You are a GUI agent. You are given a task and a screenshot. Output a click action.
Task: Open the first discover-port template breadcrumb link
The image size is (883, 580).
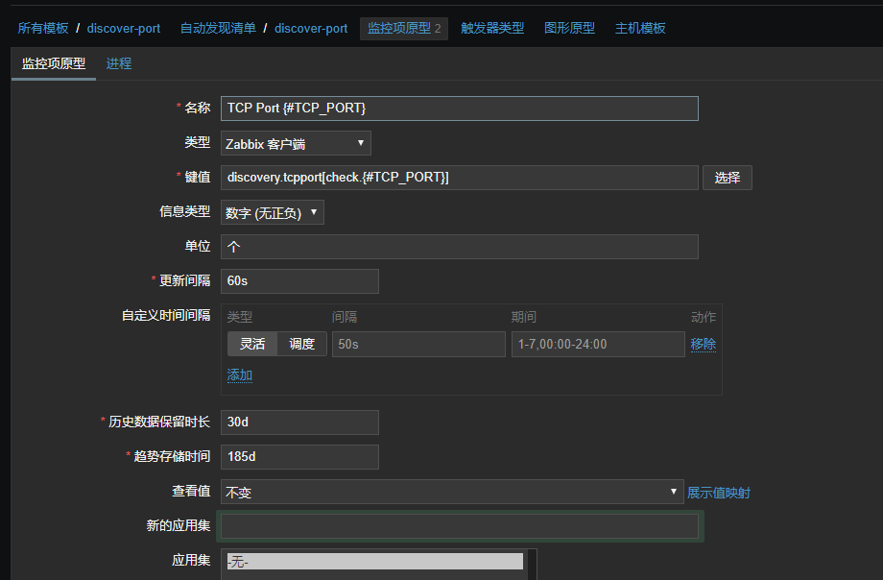[123, 28]
